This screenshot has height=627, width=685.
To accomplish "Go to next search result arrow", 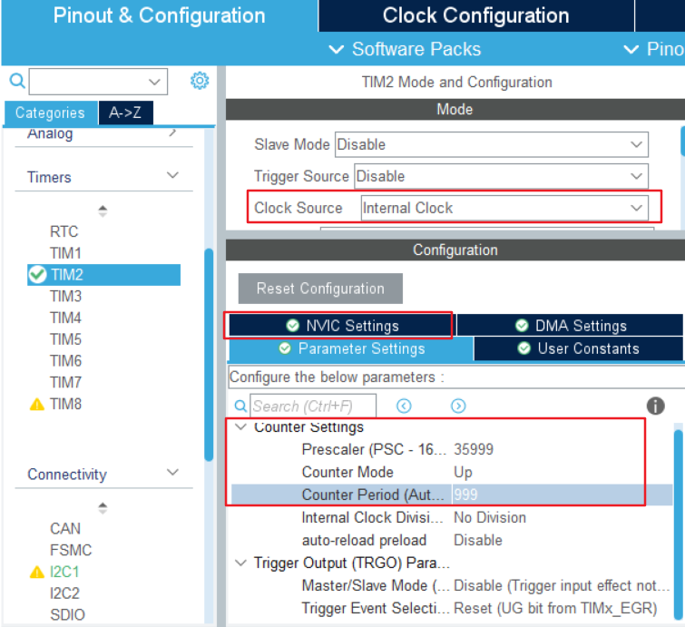I will pyautogui.click(x=458, y=407).
